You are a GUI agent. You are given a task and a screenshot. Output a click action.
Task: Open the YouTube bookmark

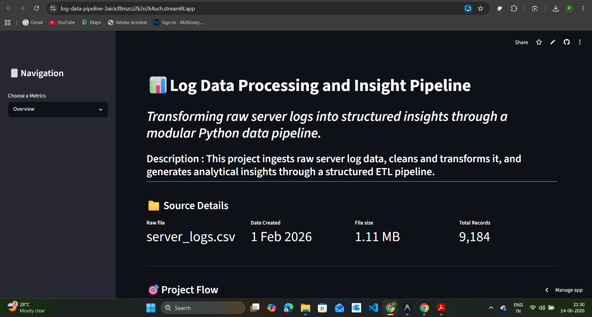62,23
